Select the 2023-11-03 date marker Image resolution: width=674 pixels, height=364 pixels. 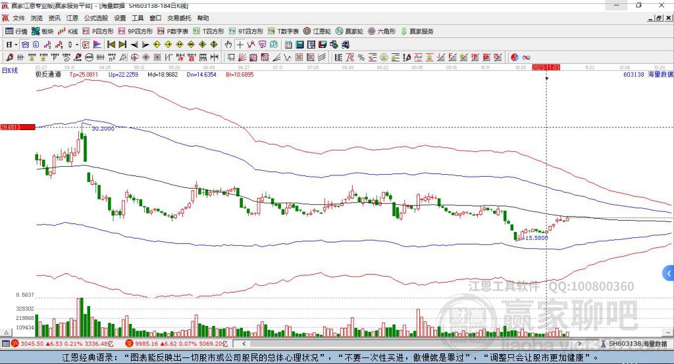(x=546, y=68)
